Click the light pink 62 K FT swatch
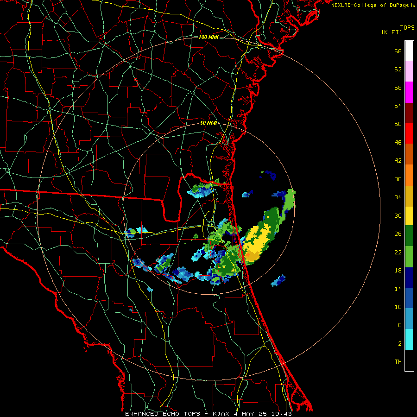This screenshot has height=417, width=417. pos(409,71)
